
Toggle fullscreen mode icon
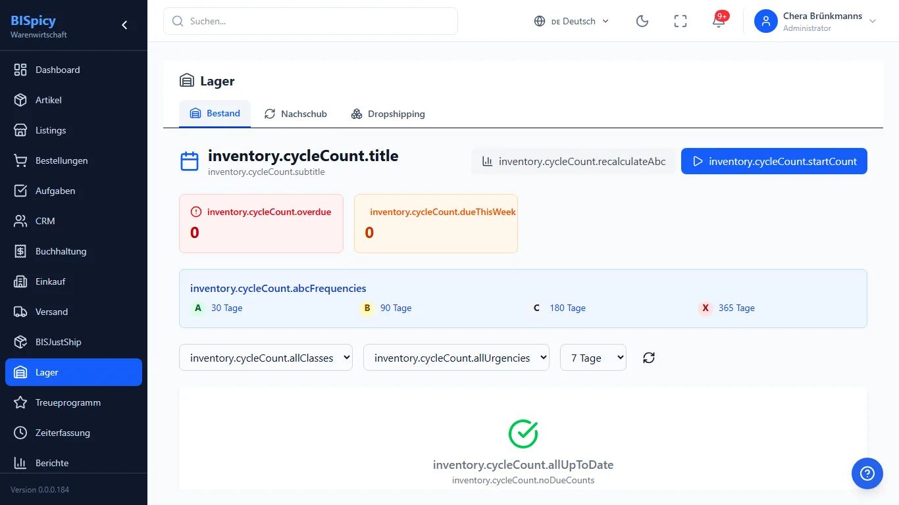(681, 21)
